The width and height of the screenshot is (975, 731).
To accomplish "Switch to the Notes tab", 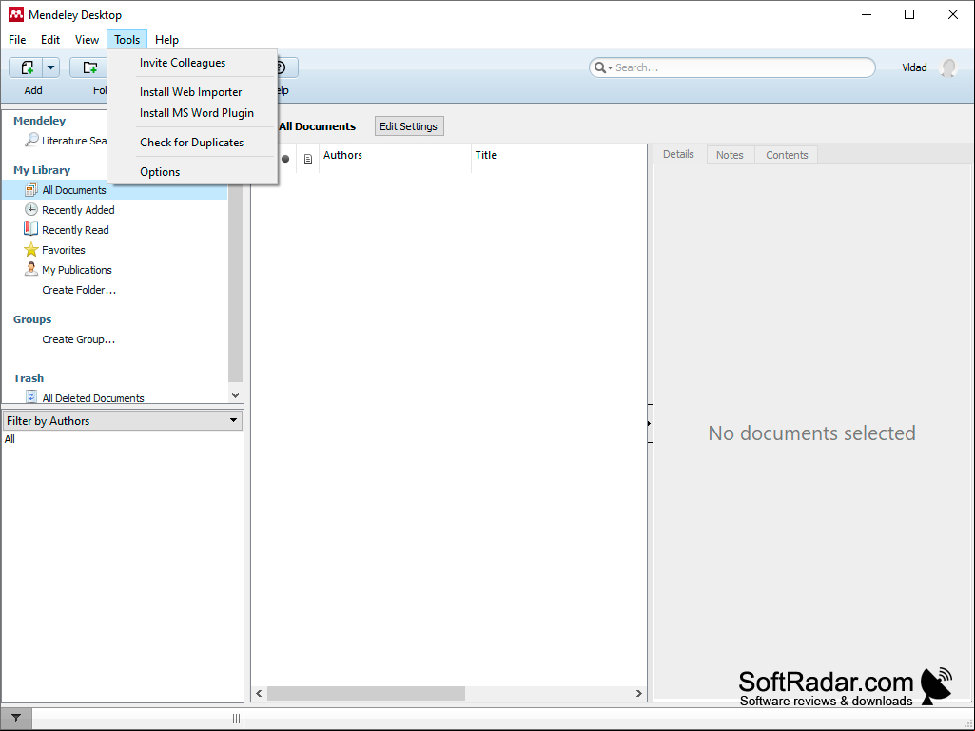I will click(x=730, y=155).
